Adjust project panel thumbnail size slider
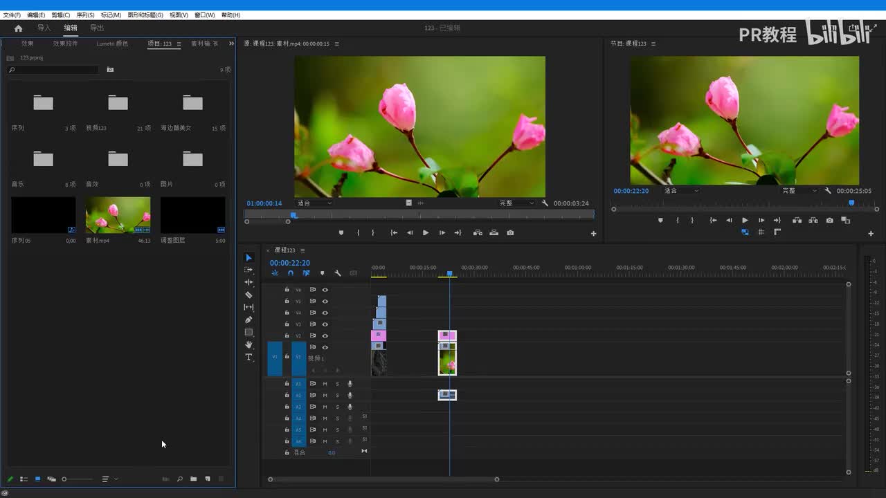The width and height of the screenshot is (886, 498). click(x=64, y=479)
